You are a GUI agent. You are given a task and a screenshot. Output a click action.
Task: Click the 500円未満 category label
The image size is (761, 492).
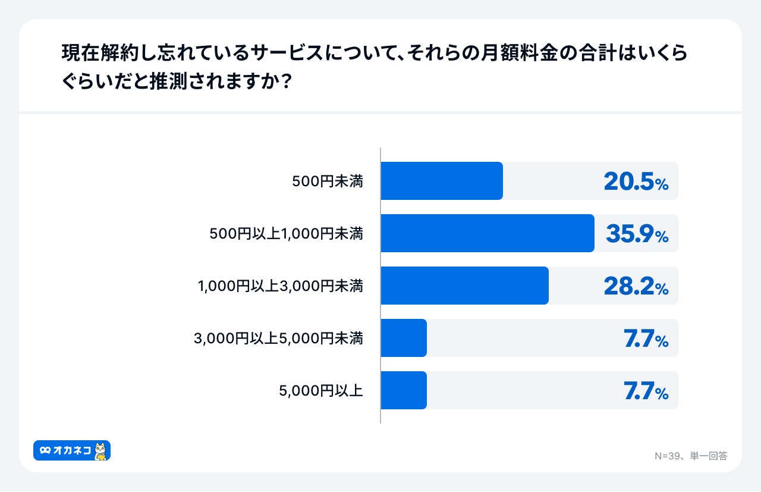tap(328, 181)
